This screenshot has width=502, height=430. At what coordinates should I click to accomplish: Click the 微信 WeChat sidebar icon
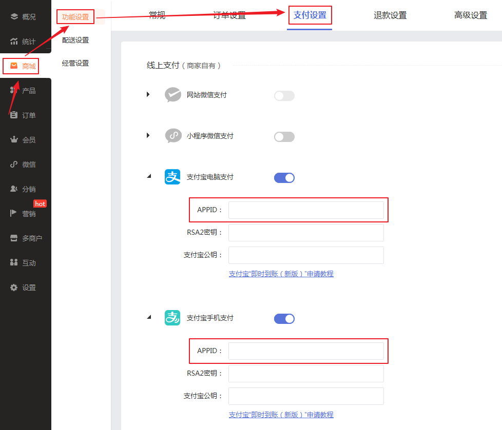tap(14, 165)
